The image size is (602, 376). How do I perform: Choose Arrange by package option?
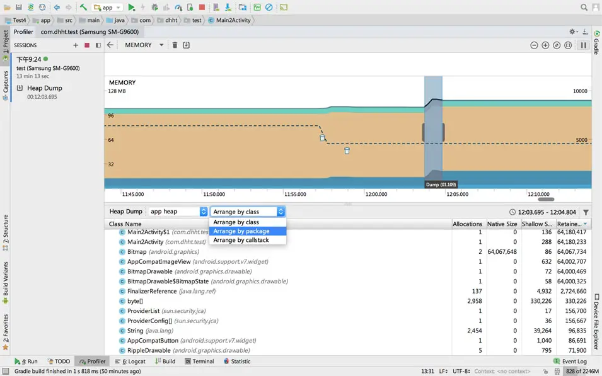(x=248, y=231)
